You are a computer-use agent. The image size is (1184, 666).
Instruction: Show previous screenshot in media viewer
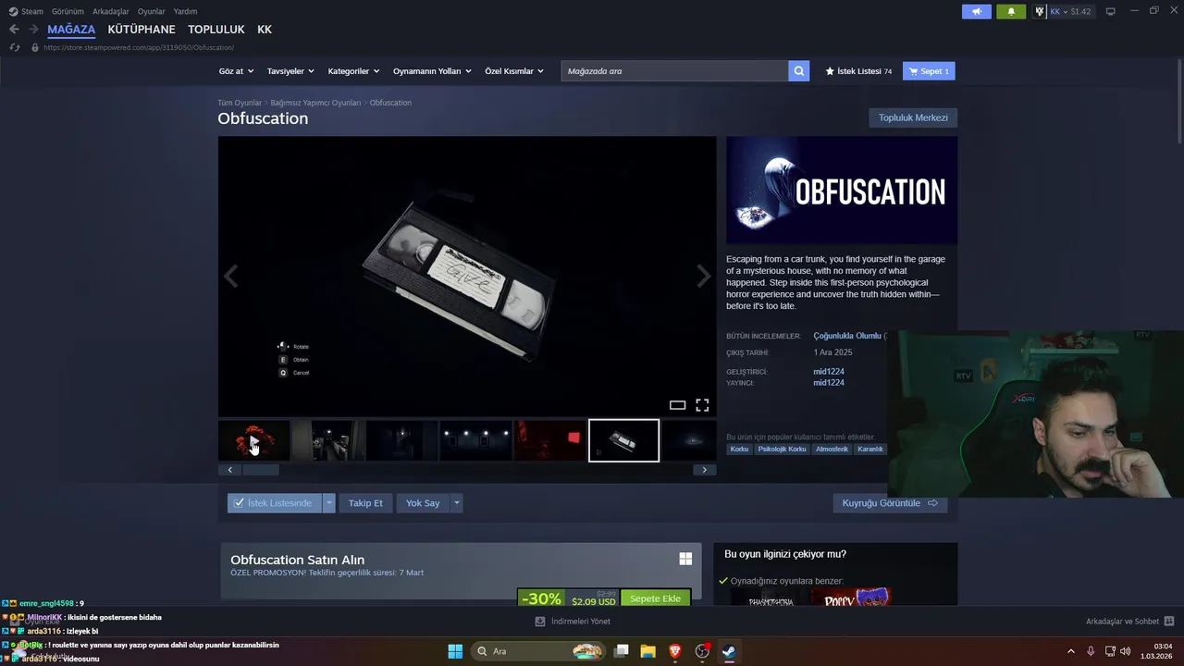[231, 276]
